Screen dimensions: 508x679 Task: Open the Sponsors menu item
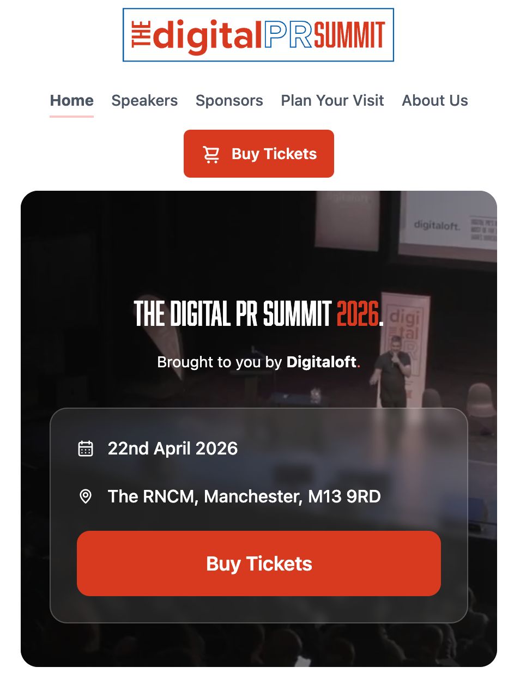[x=229, y=101]
